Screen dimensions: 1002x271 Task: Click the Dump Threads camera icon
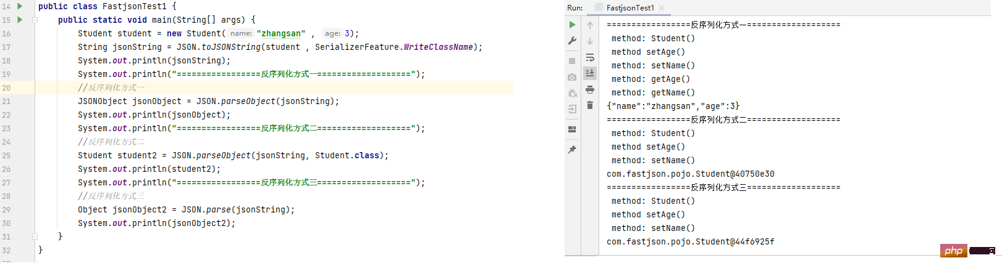click(x=572, y=77)
